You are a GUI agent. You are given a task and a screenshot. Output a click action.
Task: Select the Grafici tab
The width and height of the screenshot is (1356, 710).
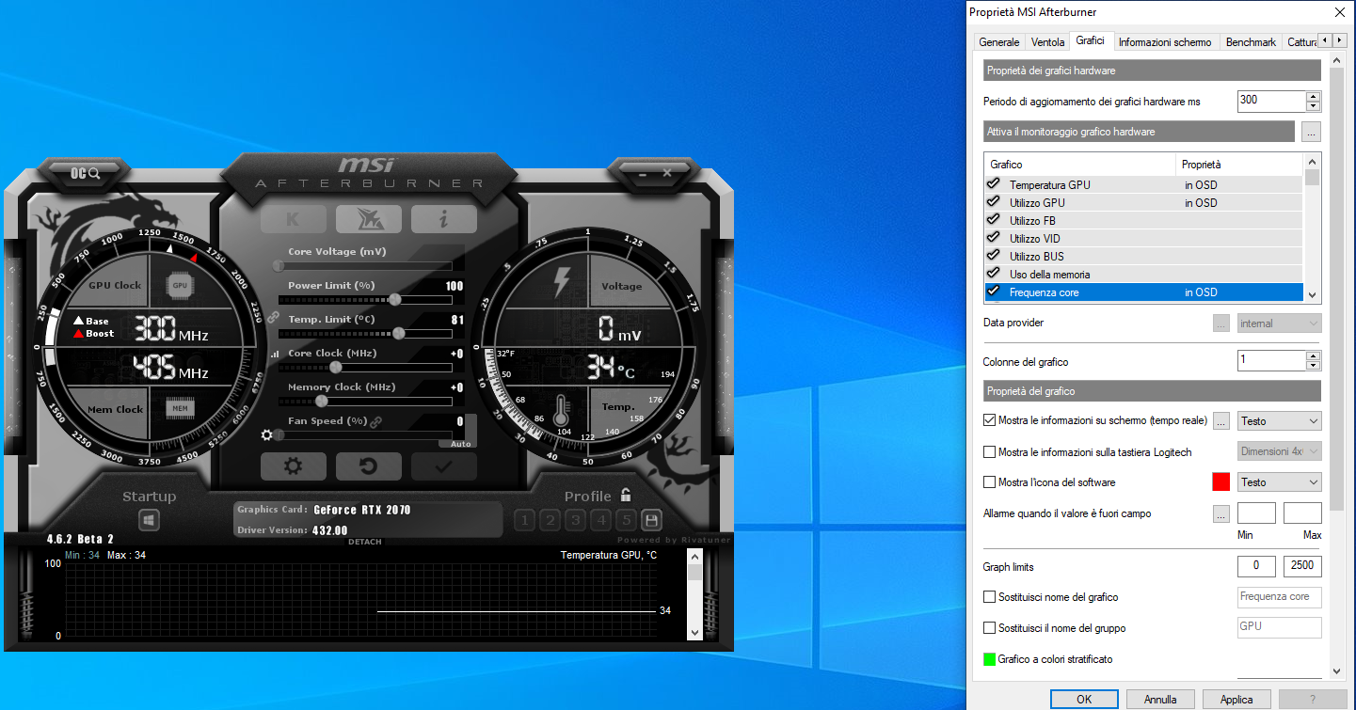point(1091,41)
